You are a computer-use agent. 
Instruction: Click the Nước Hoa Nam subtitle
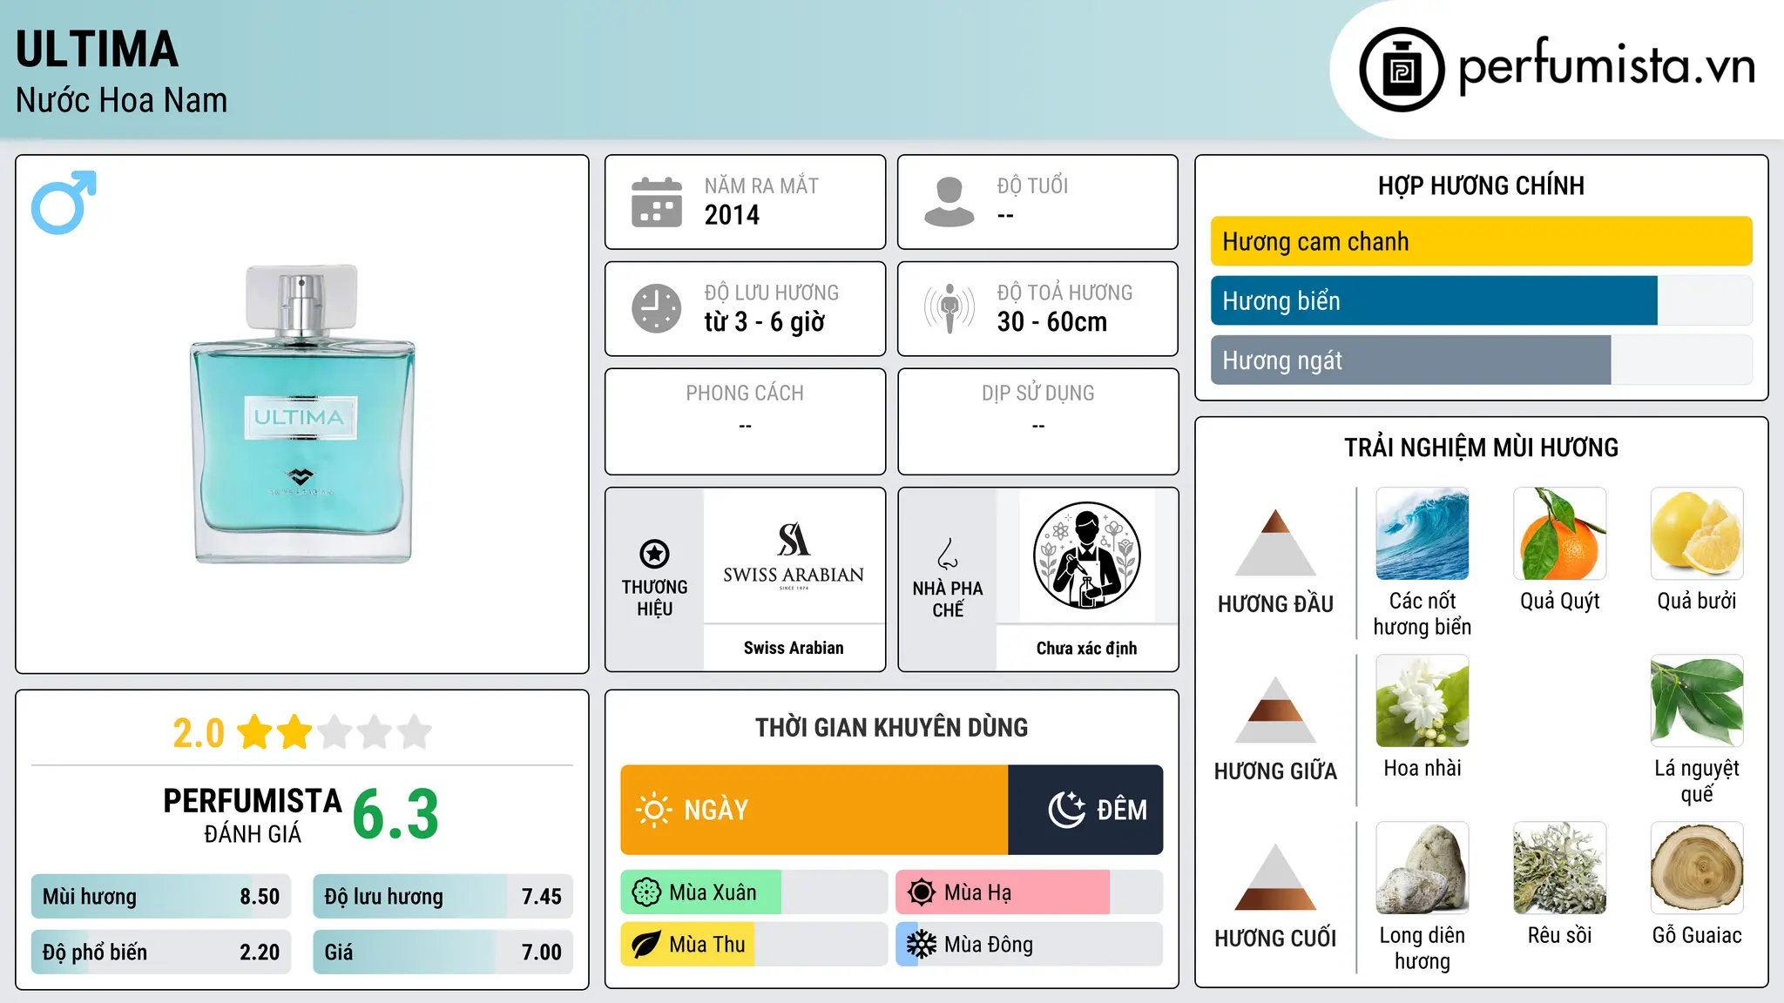121,100
